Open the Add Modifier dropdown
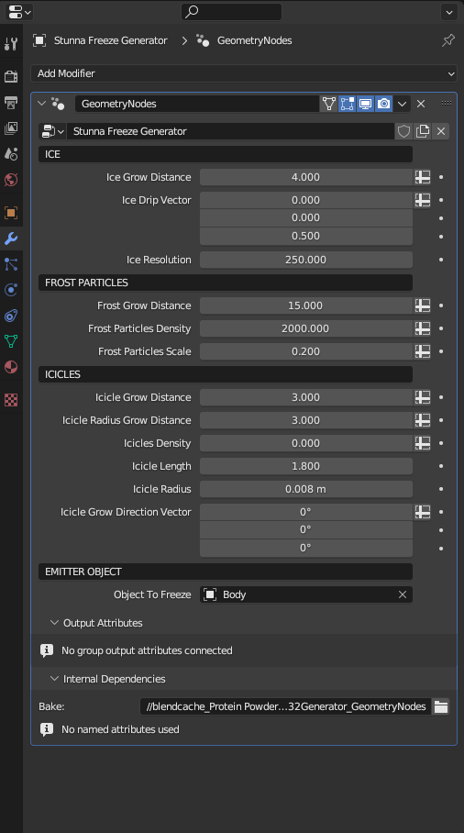 tap(244, 73)
